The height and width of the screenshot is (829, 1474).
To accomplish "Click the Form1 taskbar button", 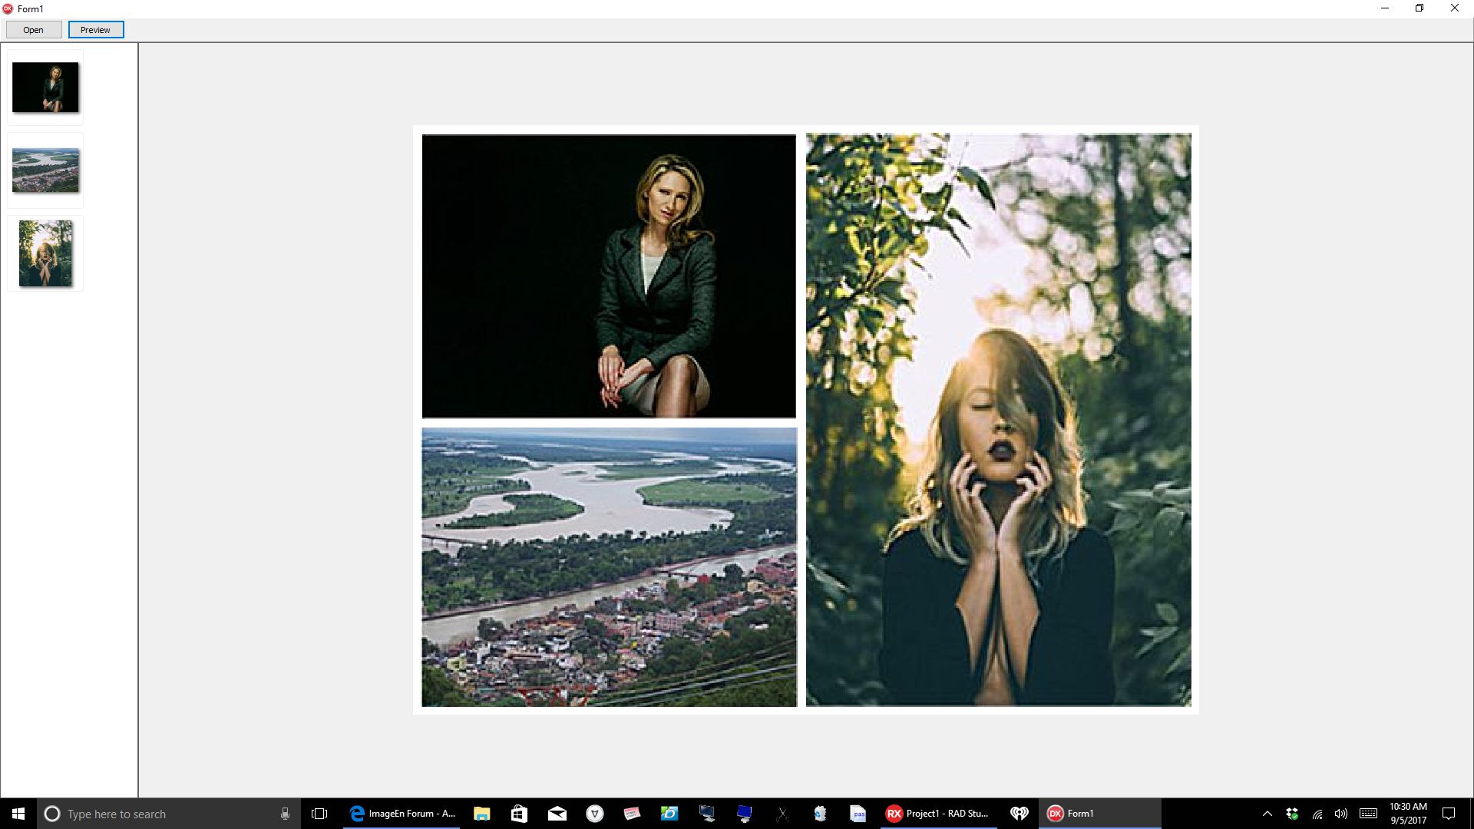I will [1100, 814].
